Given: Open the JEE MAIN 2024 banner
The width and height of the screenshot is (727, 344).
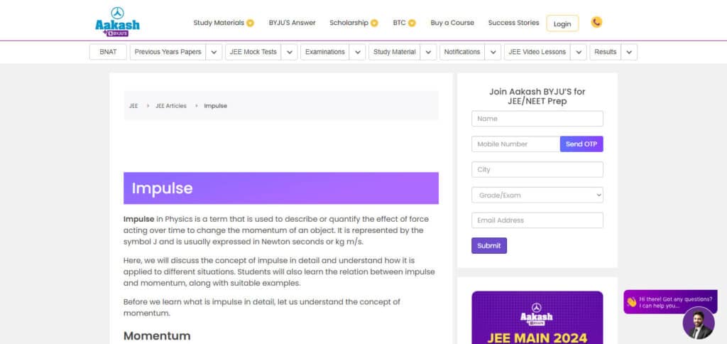Looking at the screenshot, I should (x=537, y=318).
